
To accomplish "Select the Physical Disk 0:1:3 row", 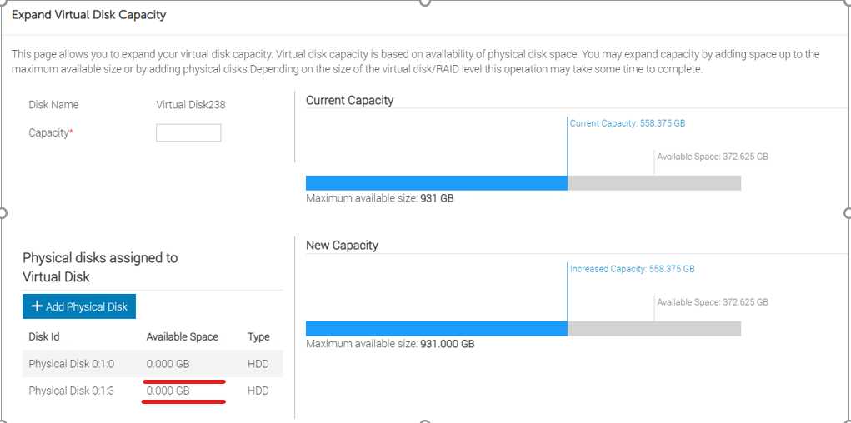I will click(x=71, y=391).
